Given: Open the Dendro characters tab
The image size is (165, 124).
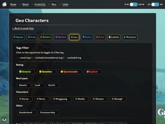Looking at the screenshot, I should click(46, 37).
